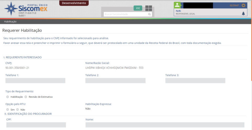Click the Telefone 3 input field
This screenshot has height=130, width=252.
click(195, 81)
